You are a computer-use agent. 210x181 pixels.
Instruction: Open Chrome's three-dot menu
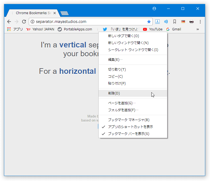pos(200,22)
